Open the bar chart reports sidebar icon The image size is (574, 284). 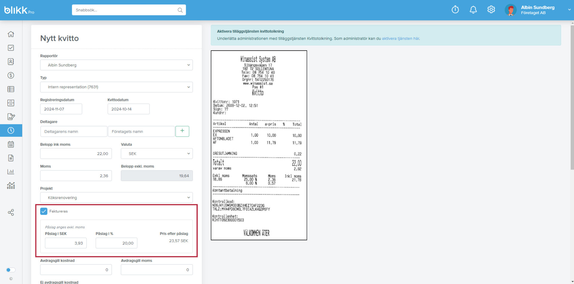(x=11, y=172)
